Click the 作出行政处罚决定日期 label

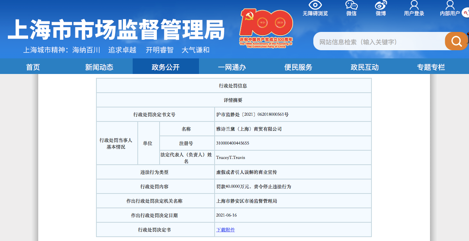coord(155,215)
